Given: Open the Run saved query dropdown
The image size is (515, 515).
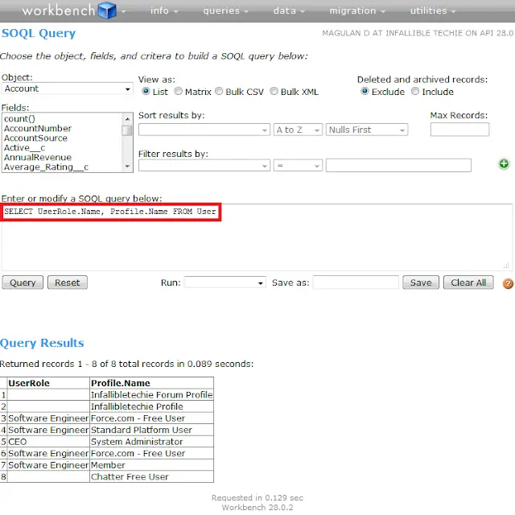Looking at the screenshot, I should coord(225,282).
